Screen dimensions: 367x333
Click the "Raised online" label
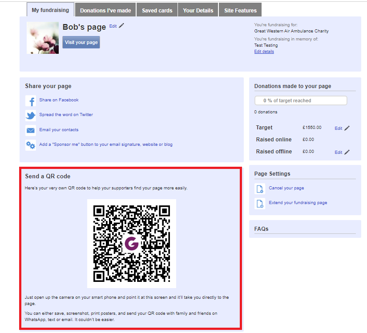point(274,140)
